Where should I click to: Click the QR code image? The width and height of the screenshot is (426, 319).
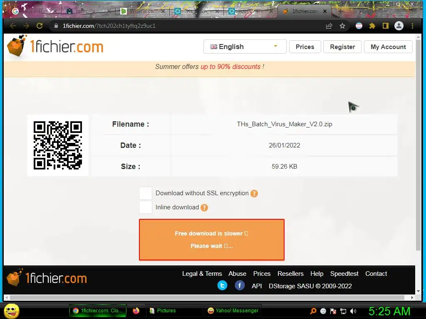click(58, 145)
